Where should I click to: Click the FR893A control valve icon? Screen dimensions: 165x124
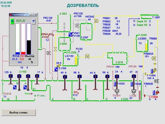click(x=154, y=58)
